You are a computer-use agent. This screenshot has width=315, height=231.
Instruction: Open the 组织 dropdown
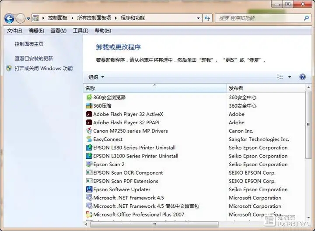click(96, 77)
